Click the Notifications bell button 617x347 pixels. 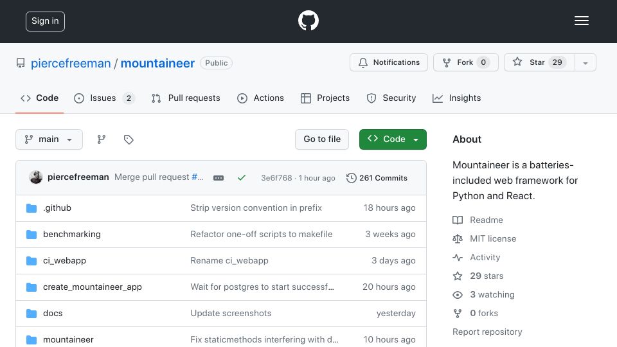[389, 62]
